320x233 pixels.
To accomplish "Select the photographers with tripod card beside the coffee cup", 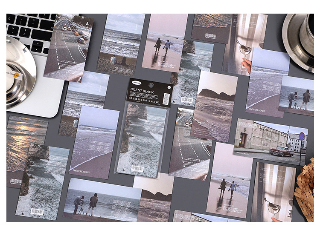I will (x=297, y=96).
